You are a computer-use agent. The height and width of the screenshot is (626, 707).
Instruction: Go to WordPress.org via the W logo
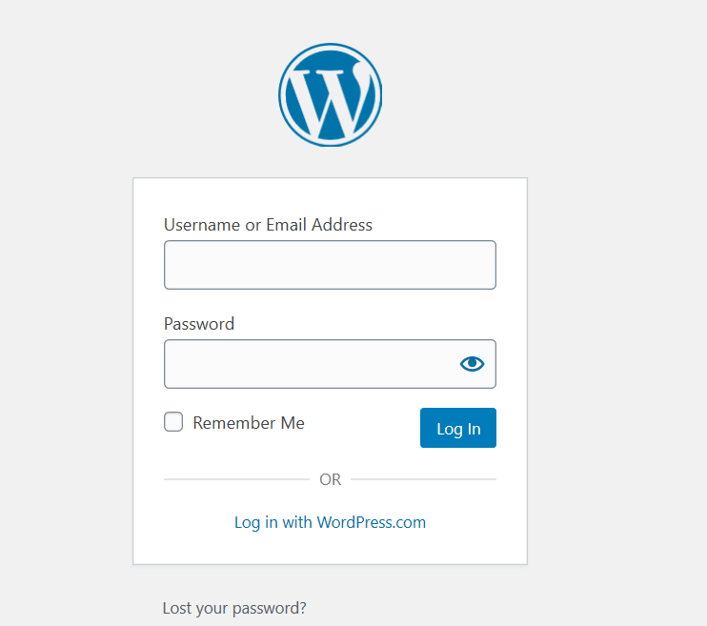coord(330,94)
